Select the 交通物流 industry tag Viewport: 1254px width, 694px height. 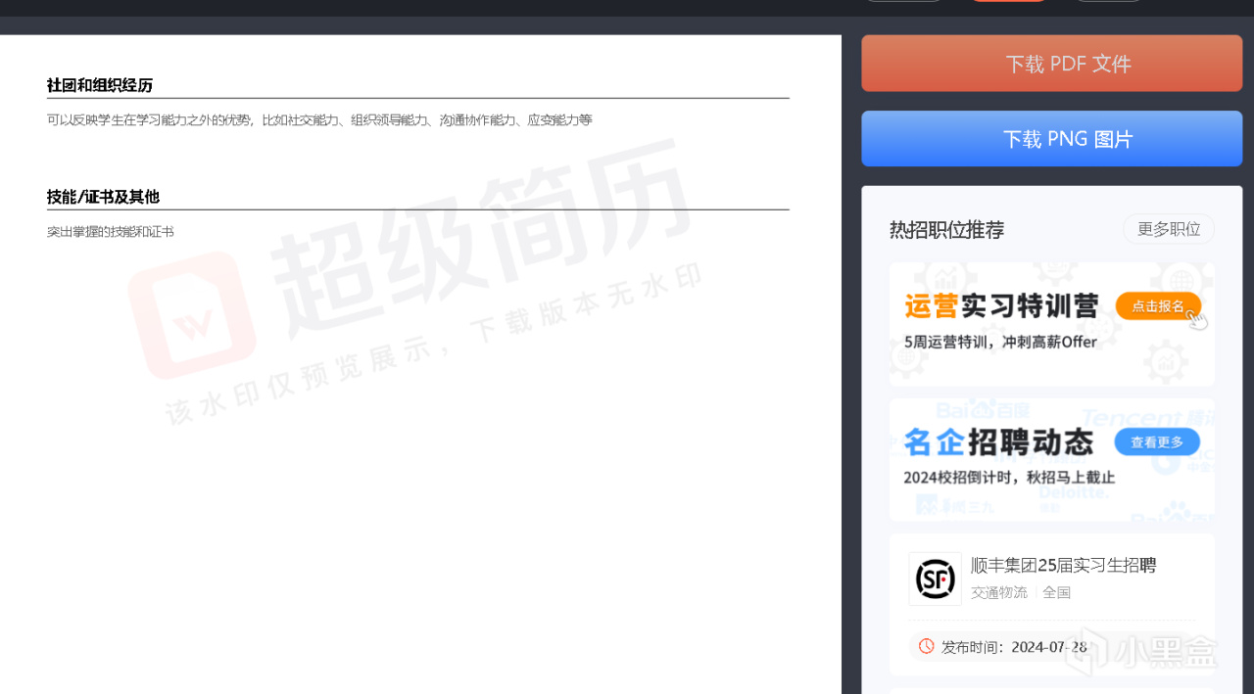tap(999, 592)
